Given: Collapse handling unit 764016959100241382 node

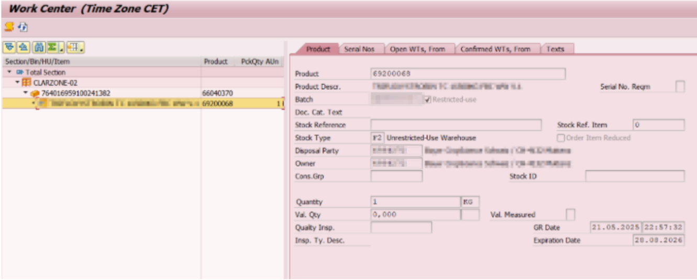Looking at the screenshot, I should click(x=25, y=93).
